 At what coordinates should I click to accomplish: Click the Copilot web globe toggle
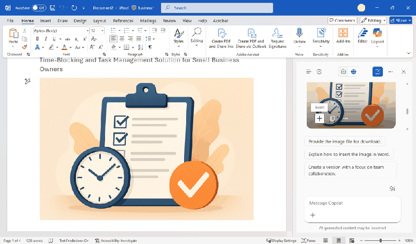(x=354, y=72)
